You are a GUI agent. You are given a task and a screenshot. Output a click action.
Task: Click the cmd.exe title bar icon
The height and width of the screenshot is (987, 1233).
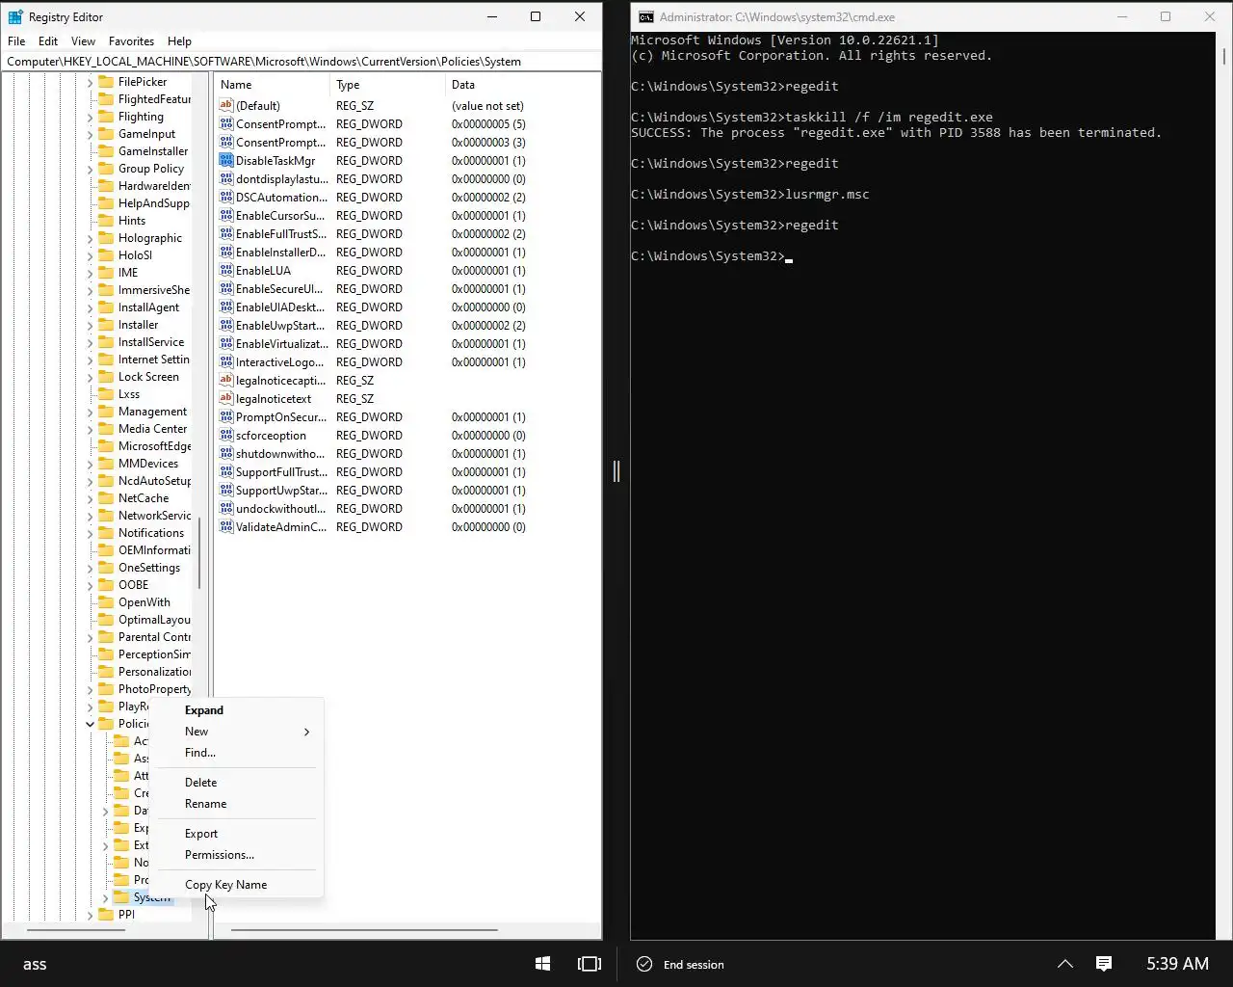(646, 16)
